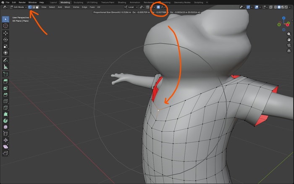Add a new workspace with plus button
Screen dimensions: 294x184
207,3
